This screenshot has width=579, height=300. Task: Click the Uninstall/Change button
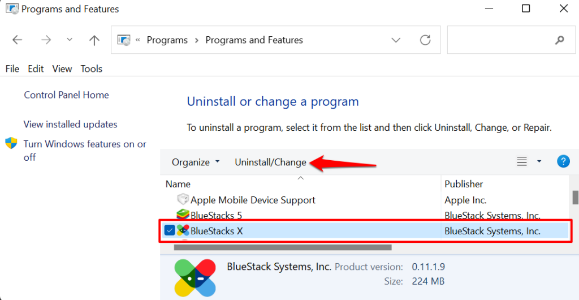270,162
